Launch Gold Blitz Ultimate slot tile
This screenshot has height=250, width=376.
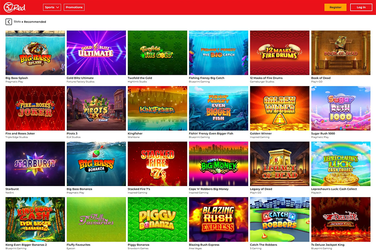point(96,53)
